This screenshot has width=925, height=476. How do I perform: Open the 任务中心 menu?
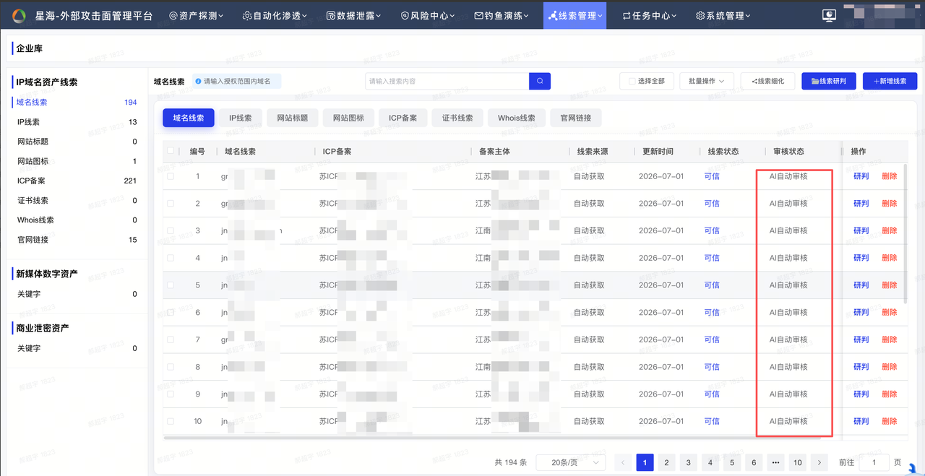pos(650,15)
